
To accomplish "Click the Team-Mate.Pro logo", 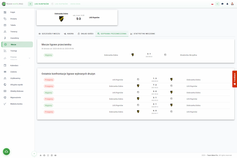I will tap(12, 4).
